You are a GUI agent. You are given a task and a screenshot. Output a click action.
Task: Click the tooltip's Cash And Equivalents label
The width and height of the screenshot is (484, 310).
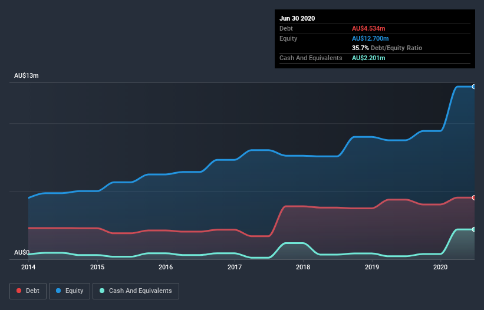[311, 58]
